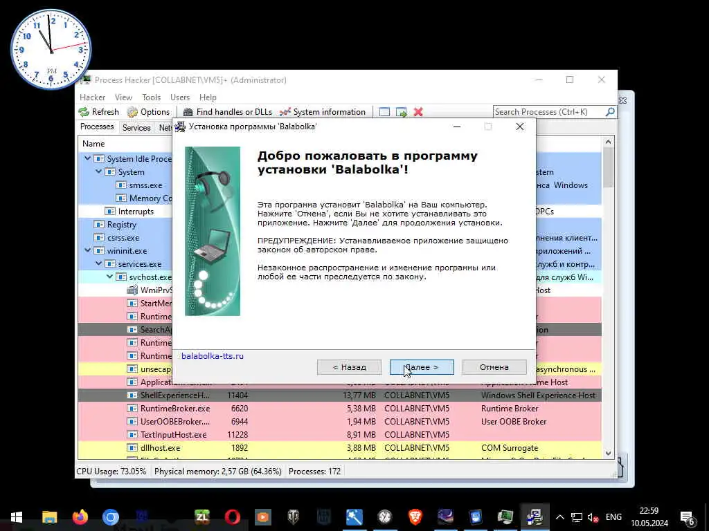Open the Hacker menu
Image resolution: width=709 pixels, height=531 pixels.
pos(92,97)
